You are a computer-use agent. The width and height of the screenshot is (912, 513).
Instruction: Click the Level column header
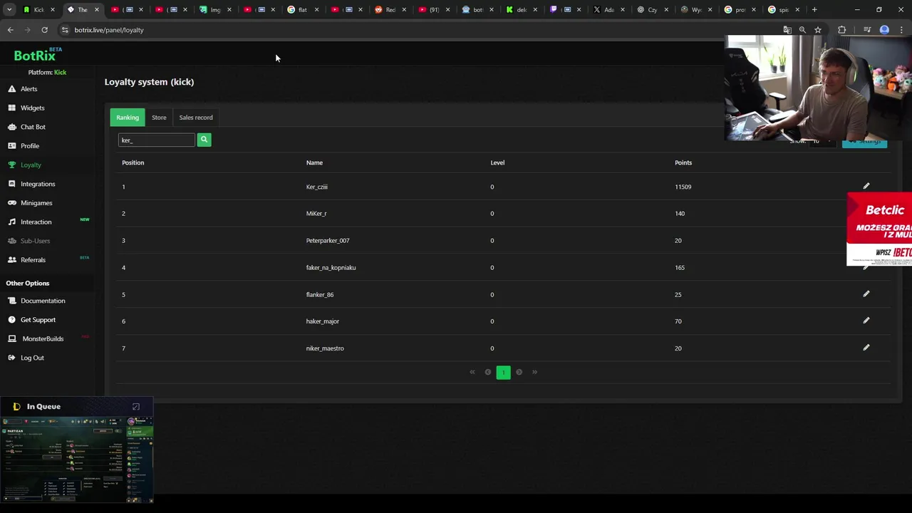pos(497,162)
